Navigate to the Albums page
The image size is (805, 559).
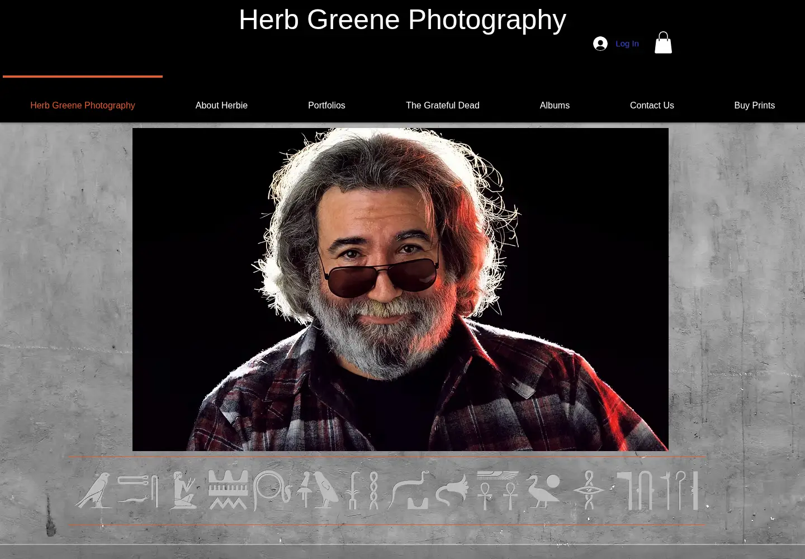(555, 105)
